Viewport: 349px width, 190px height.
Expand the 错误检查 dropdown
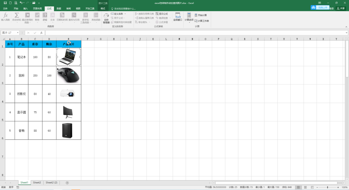click(x=170, y=18)
